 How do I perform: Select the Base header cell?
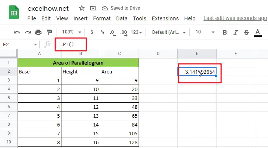coord(39,72)
